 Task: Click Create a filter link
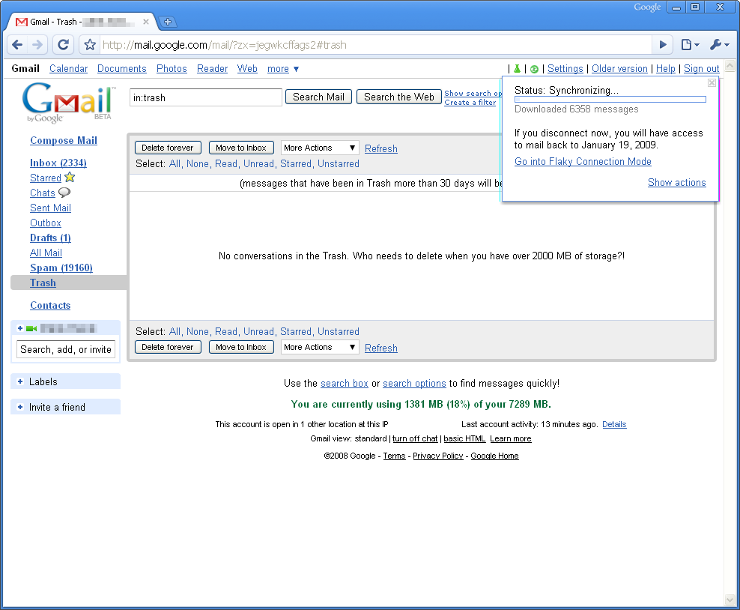(x=470, y=103)
